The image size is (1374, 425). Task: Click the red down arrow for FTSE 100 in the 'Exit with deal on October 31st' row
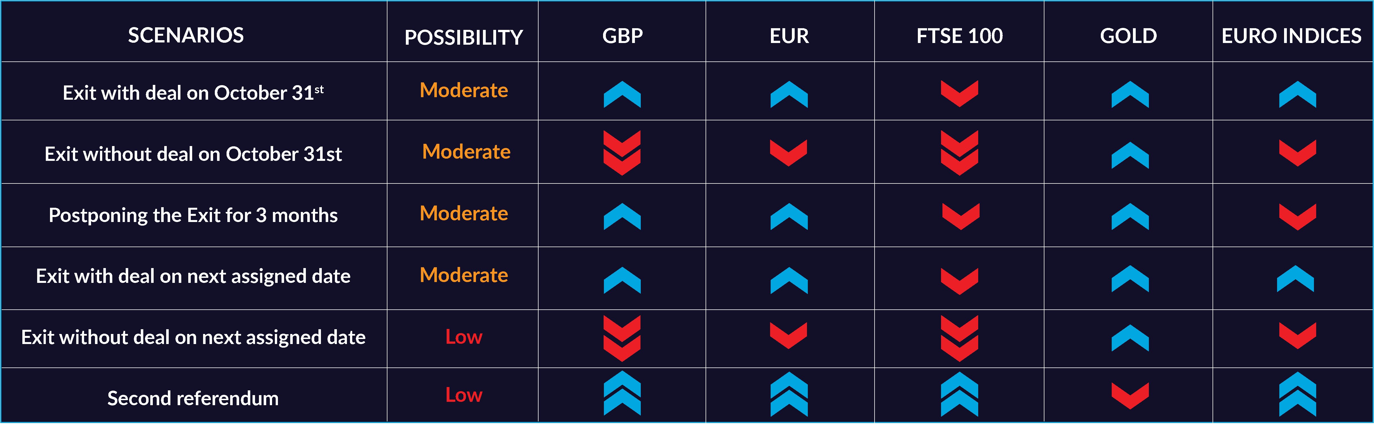(959, 94)
